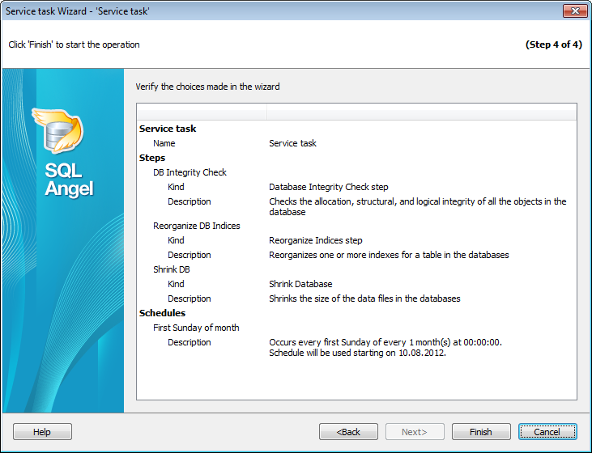Click the Help button
This screenshot has width=592, height=453.
pos(42,431)
